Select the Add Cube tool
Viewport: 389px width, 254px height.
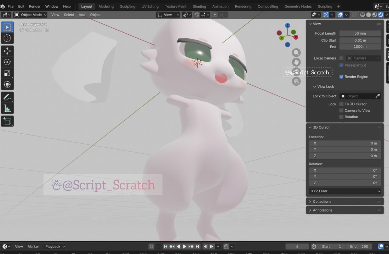7,121
